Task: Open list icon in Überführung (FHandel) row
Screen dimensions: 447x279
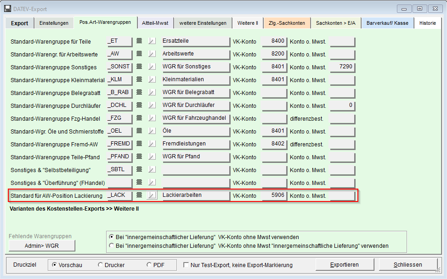Action: (139, 182)
